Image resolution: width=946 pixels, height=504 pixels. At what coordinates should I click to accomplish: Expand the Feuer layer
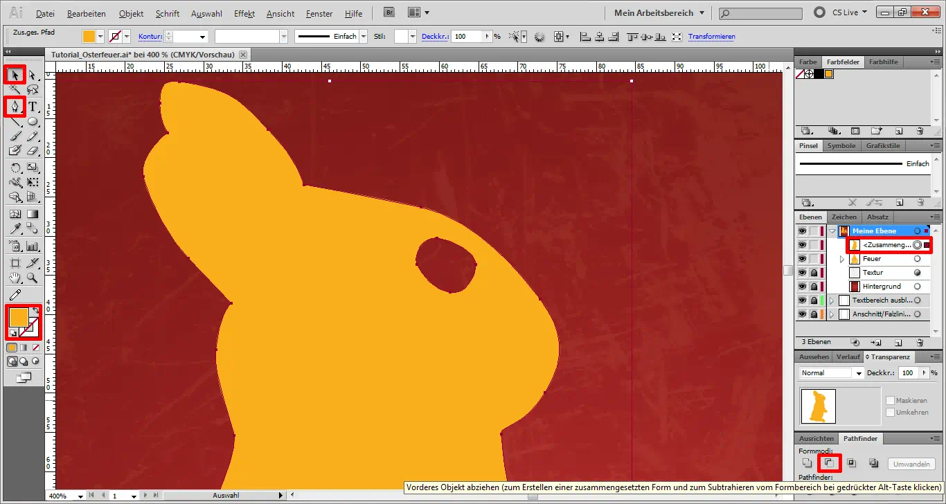click(841, 259)
